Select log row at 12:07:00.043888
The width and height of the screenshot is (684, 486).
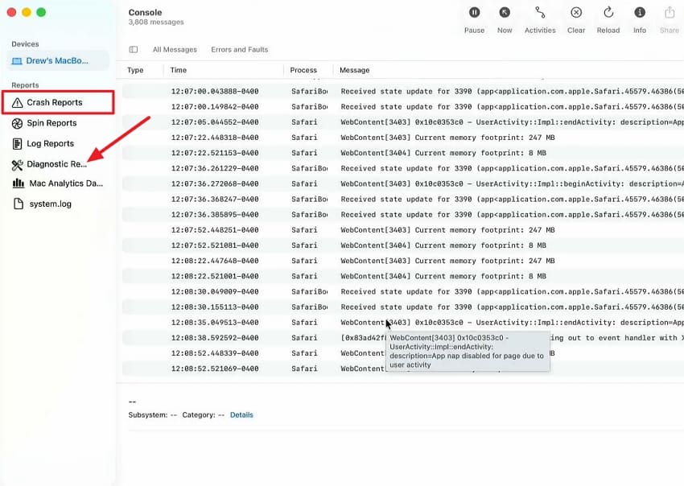point(403,92)
